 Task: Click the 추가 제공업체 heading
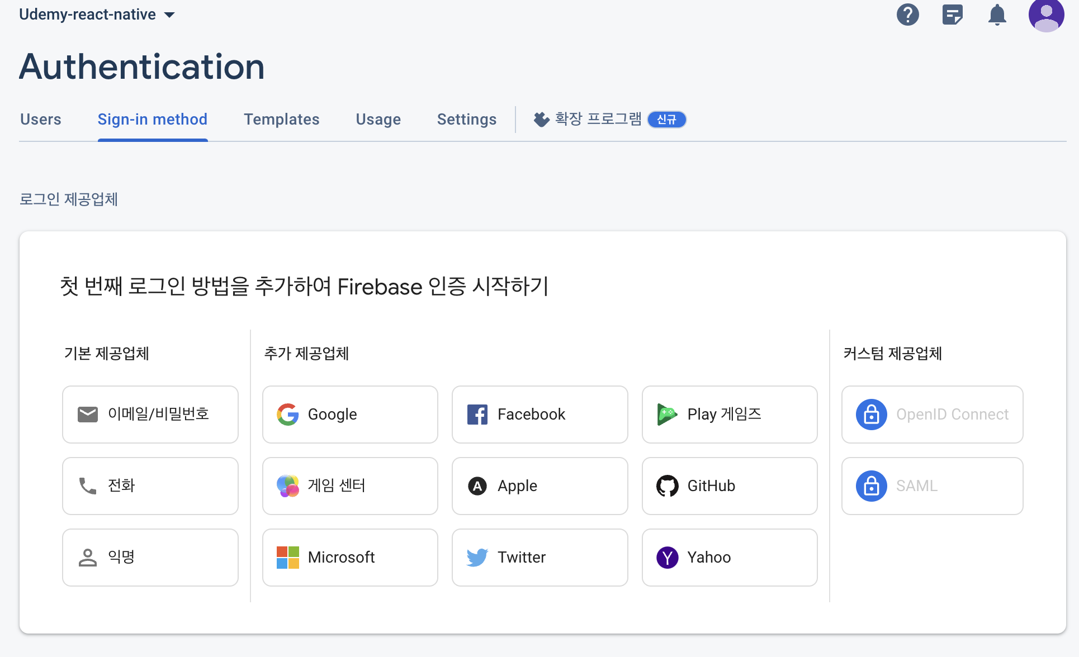click(x=306, y=354)
